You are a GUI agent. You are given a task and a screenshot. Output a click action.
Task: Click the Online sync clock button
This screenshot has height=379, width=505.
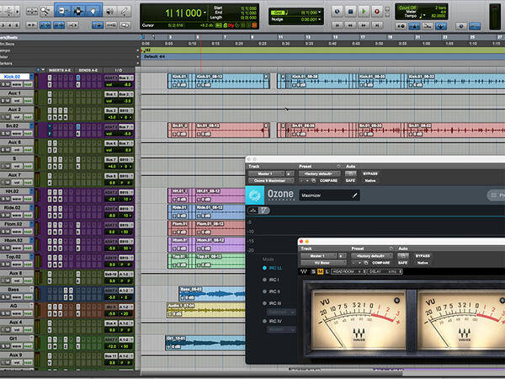tap(338, 12)
